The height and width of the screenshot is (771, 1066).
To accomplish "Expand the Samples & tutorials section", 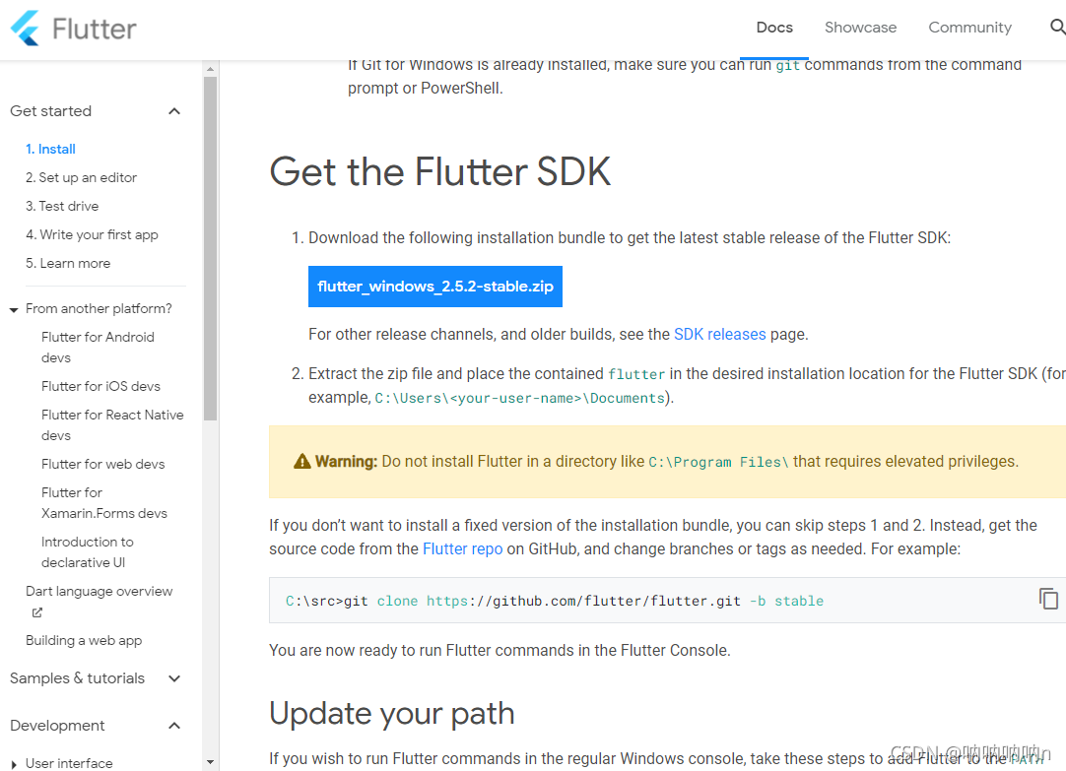I will [174, 677].
